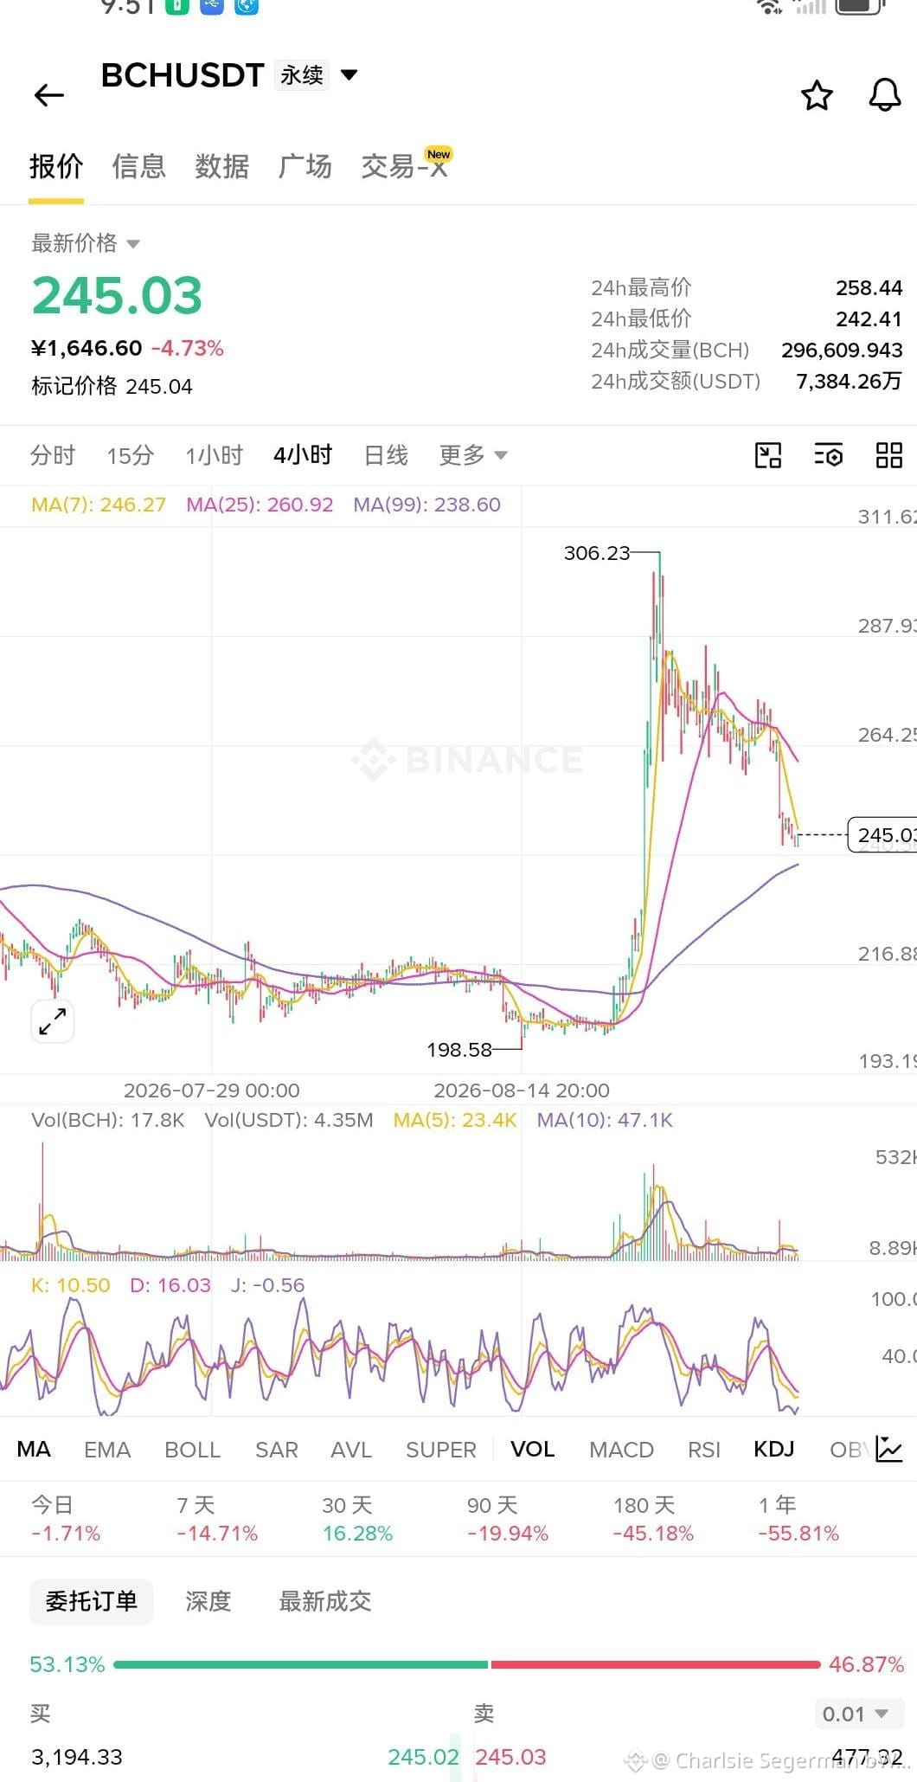The image size is (917, 1782).
Task: Click the 24h最高价 value 258.44
Action: [x=869, y=287]
